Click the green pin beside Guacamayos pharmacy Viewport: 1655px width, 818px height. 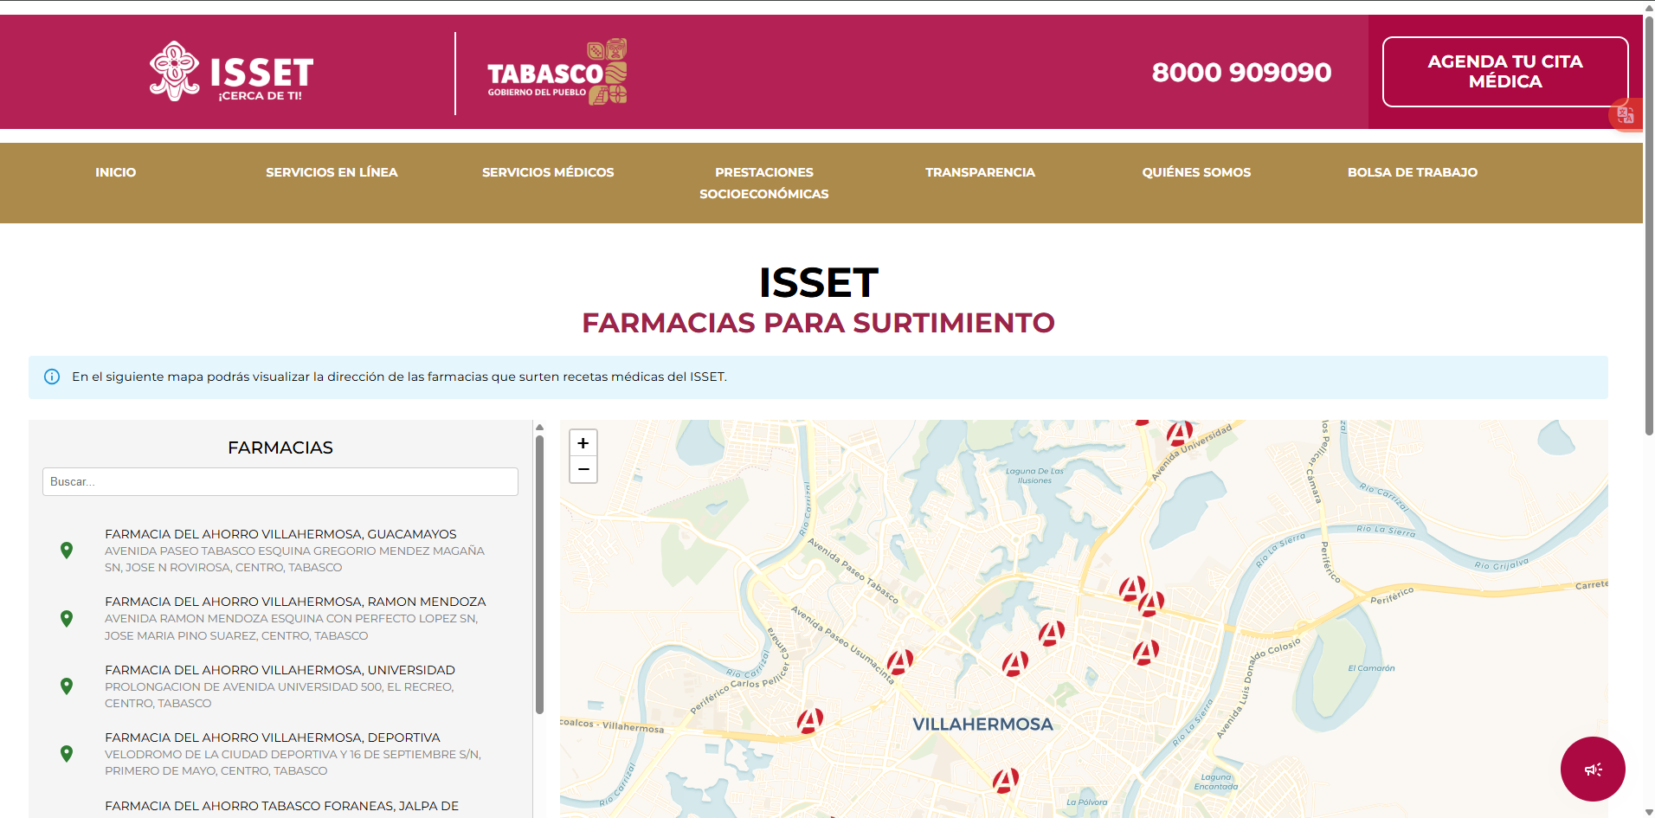(x=67, y=551)
